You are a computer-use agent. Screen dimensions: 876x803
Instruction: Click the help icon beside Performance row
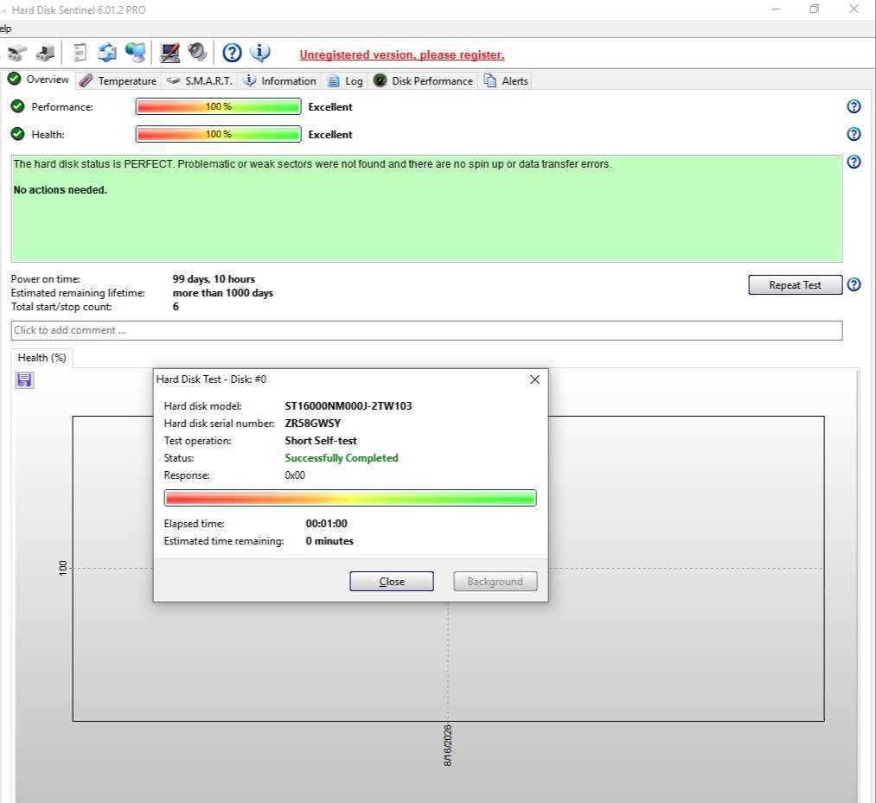[854, 106]
